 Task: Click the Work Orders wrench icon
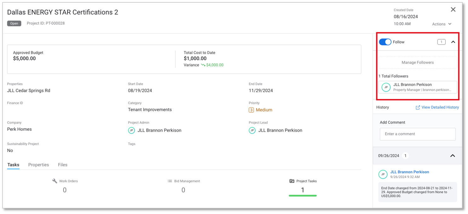54,181
